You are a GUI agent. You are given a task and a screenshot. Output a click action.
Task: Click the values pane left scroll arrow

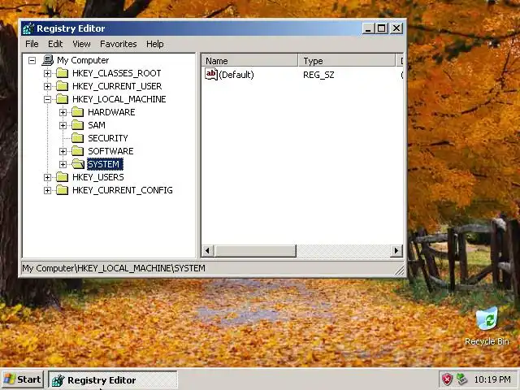(x=208, y=251)
